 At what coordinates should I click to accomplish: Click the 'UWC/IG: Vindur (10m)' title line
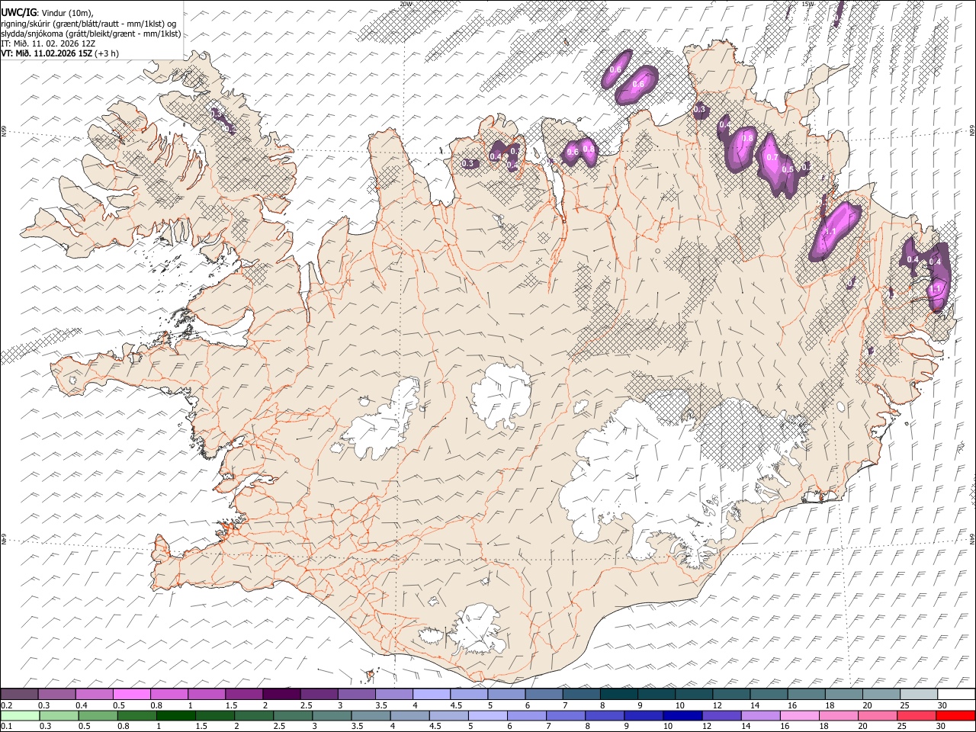(x=47, y=13)
